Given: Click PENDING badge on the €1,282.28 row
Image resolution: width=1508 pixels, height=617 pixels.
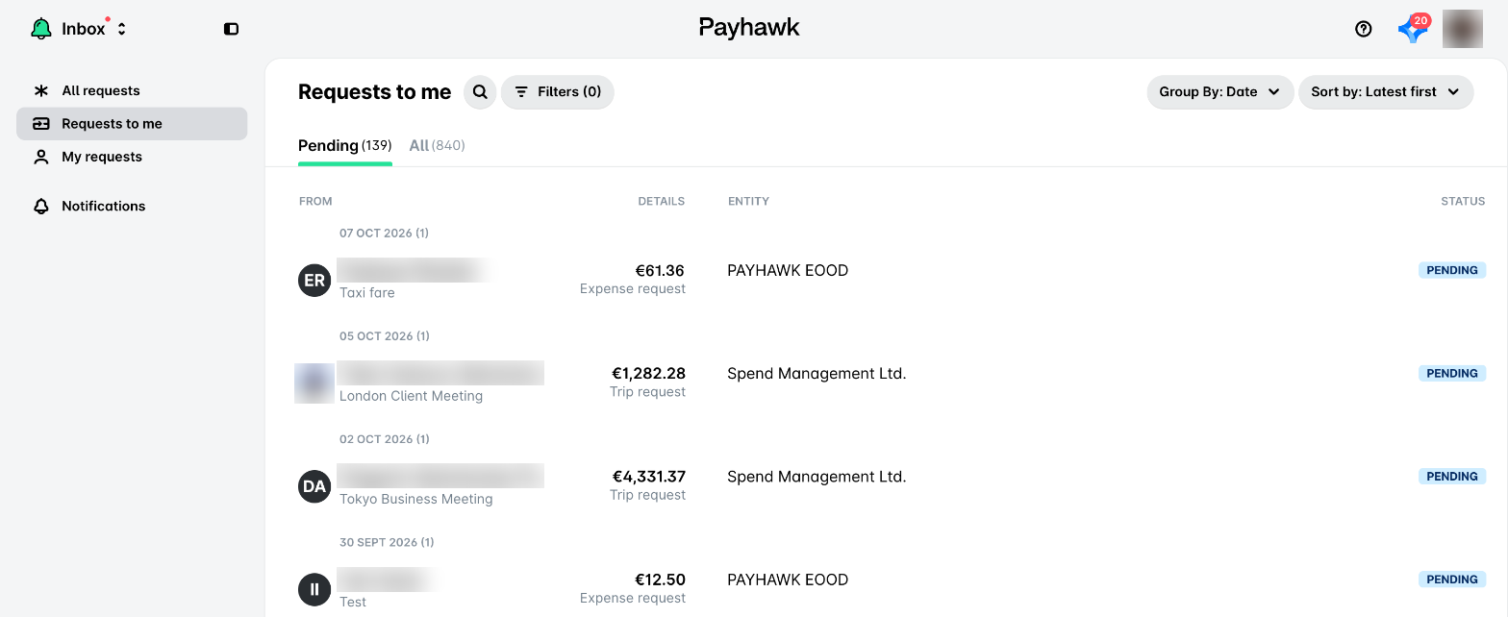Looking at the screenshot, I should tap(1452, 374).
